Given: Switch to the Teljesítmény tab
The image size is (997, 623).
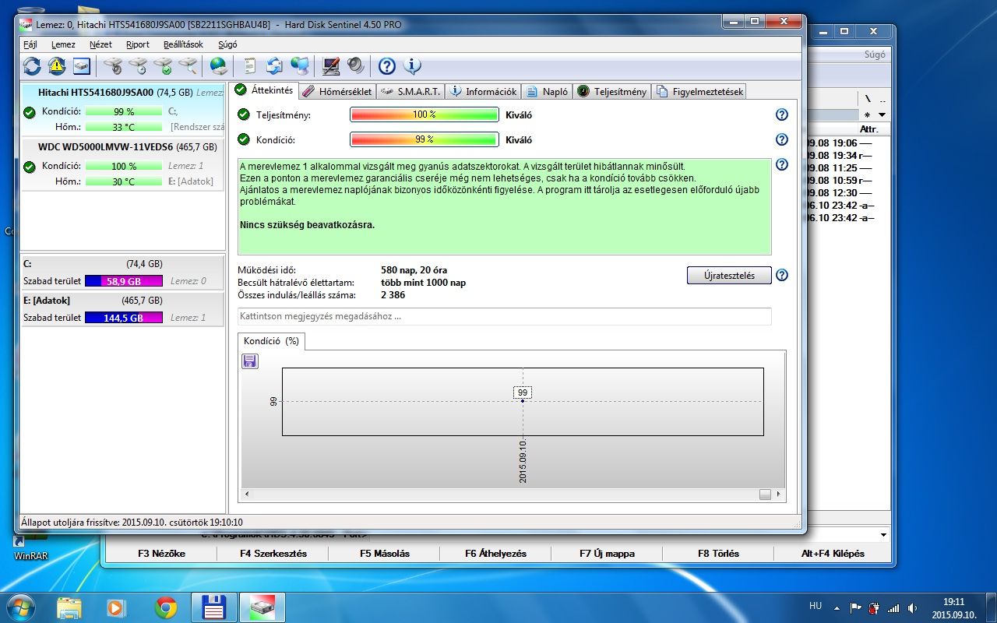Looking at the screenshot, I should 612,92.
